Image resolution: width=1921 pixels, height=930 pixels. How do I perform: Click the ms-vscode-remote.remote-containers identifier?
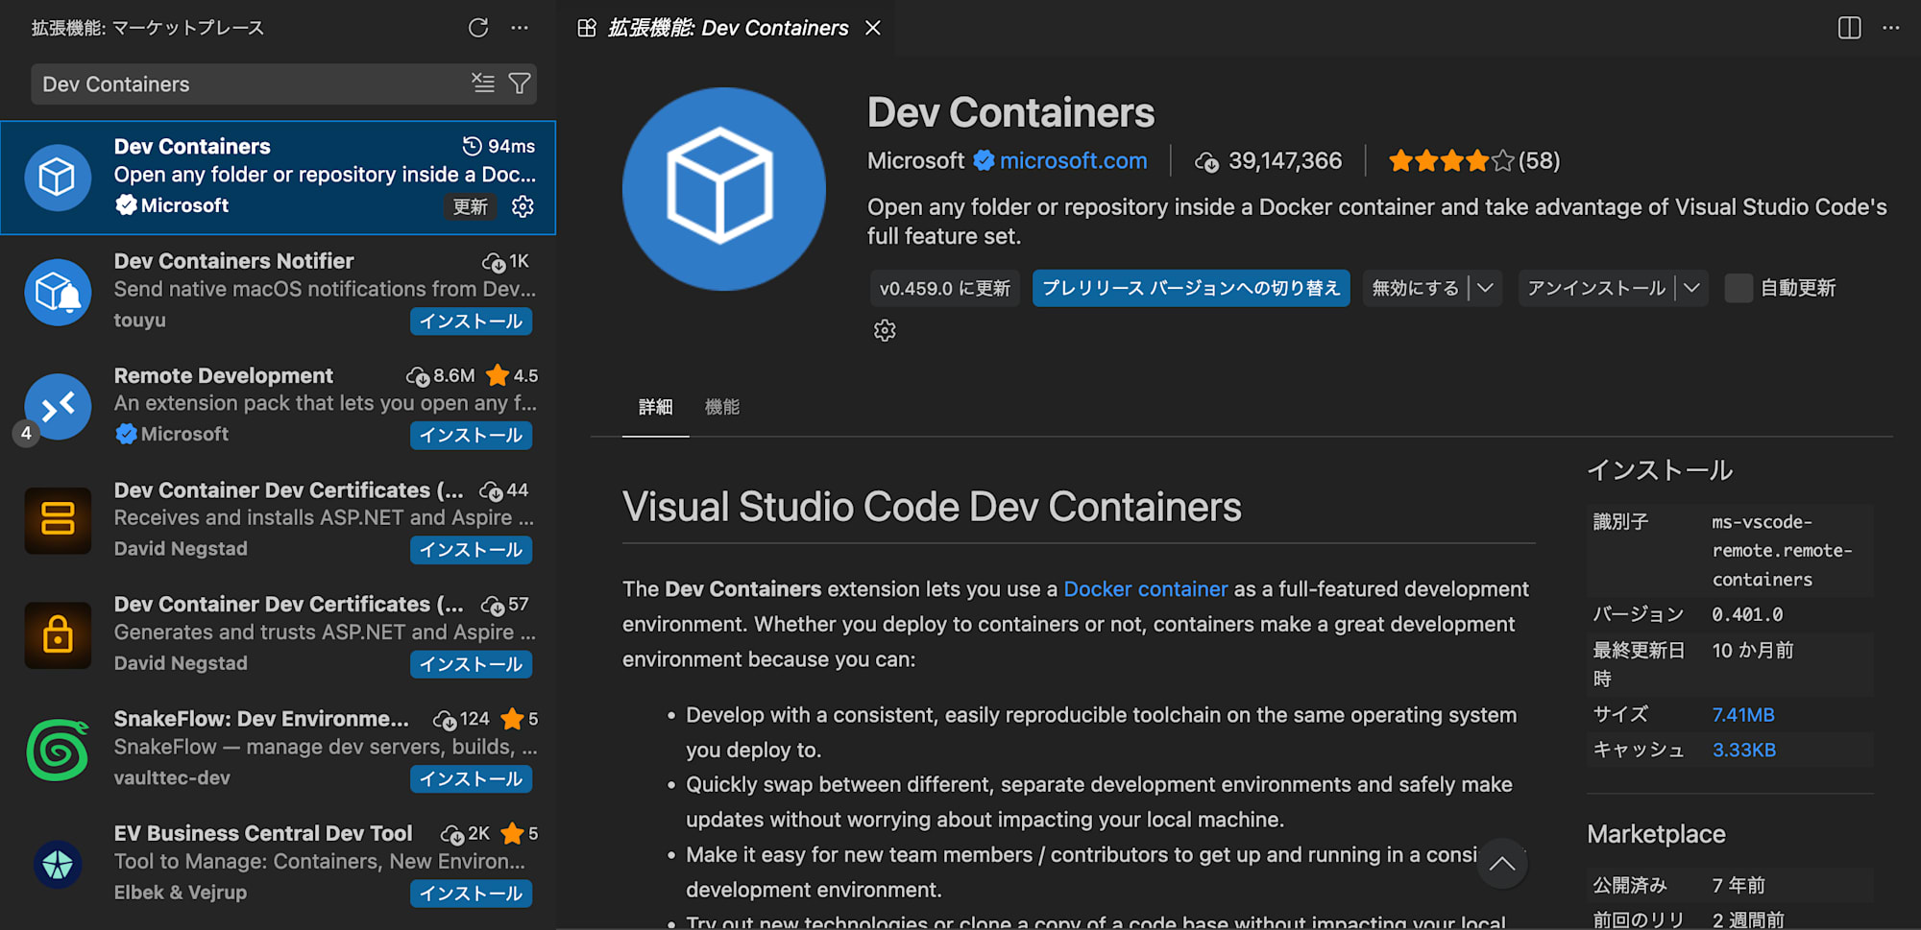[1782, 551]
